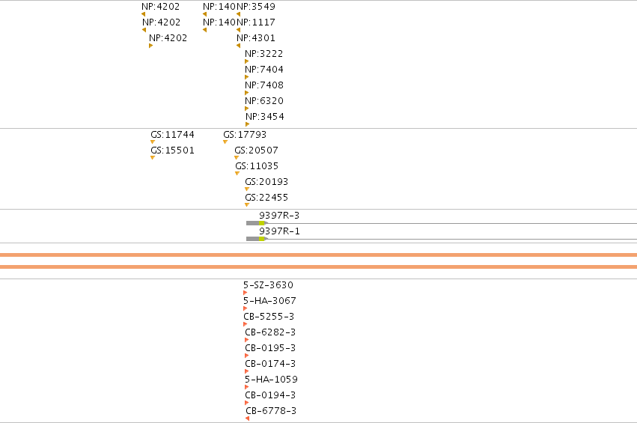Select the CB-6778-3 label text
The height and width of the screenshot is (423, 637).
coord(271,411)
